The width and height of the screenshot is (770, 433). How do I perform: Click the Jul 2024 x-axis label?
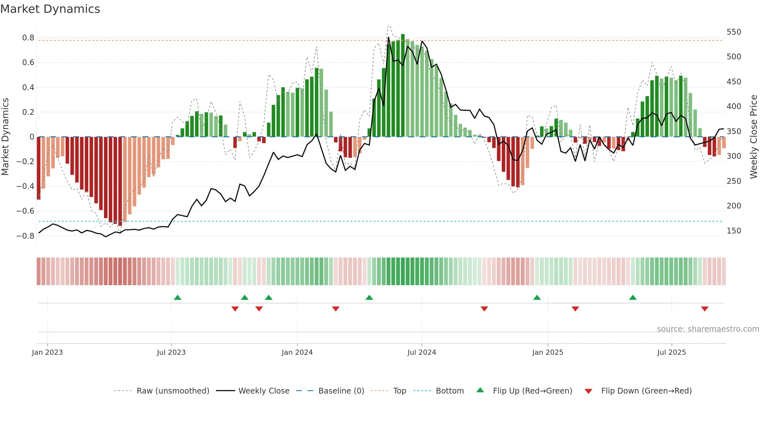tap(422, 352)
